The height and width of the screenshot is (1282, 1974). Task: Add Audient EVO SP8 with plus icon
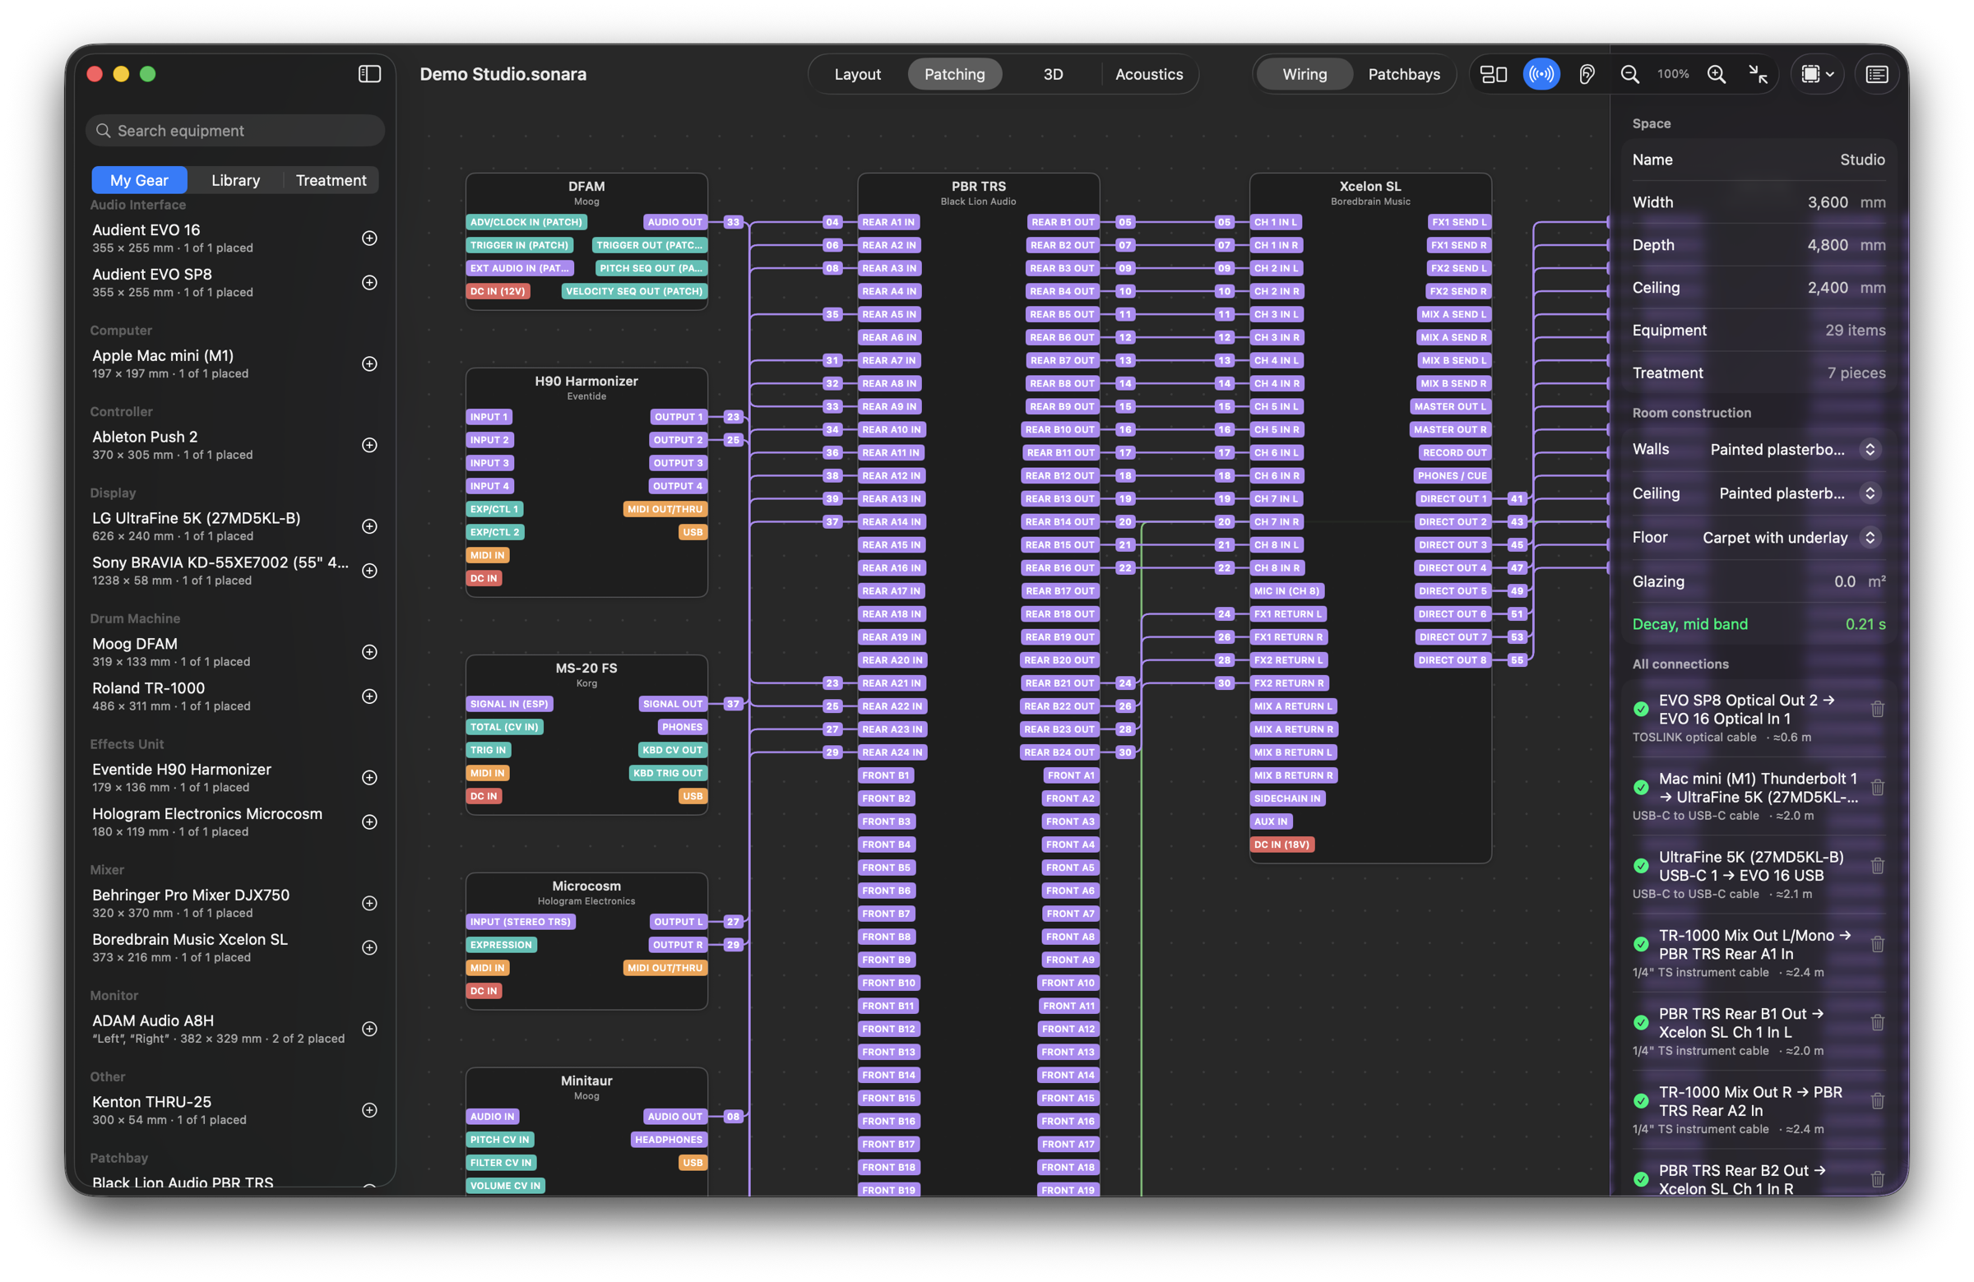370,283
